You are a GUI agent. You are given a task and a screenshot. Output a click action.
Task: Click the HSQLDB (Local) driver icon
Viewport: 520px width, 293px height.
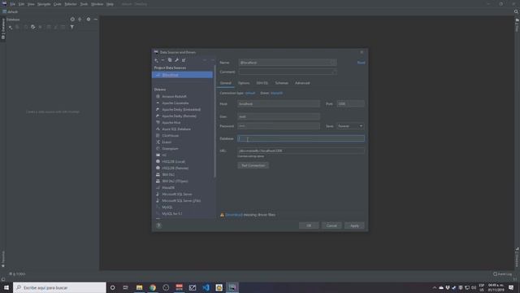pyautogui.click(x=158, y=161)
